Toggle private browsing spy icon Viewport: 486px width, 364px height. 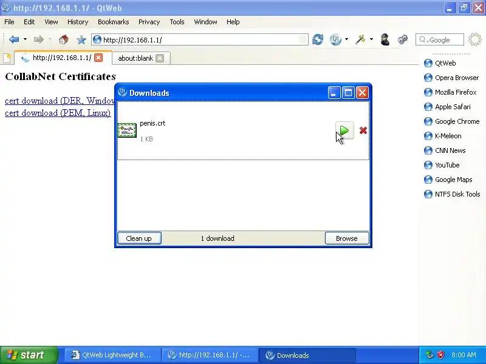385,39
